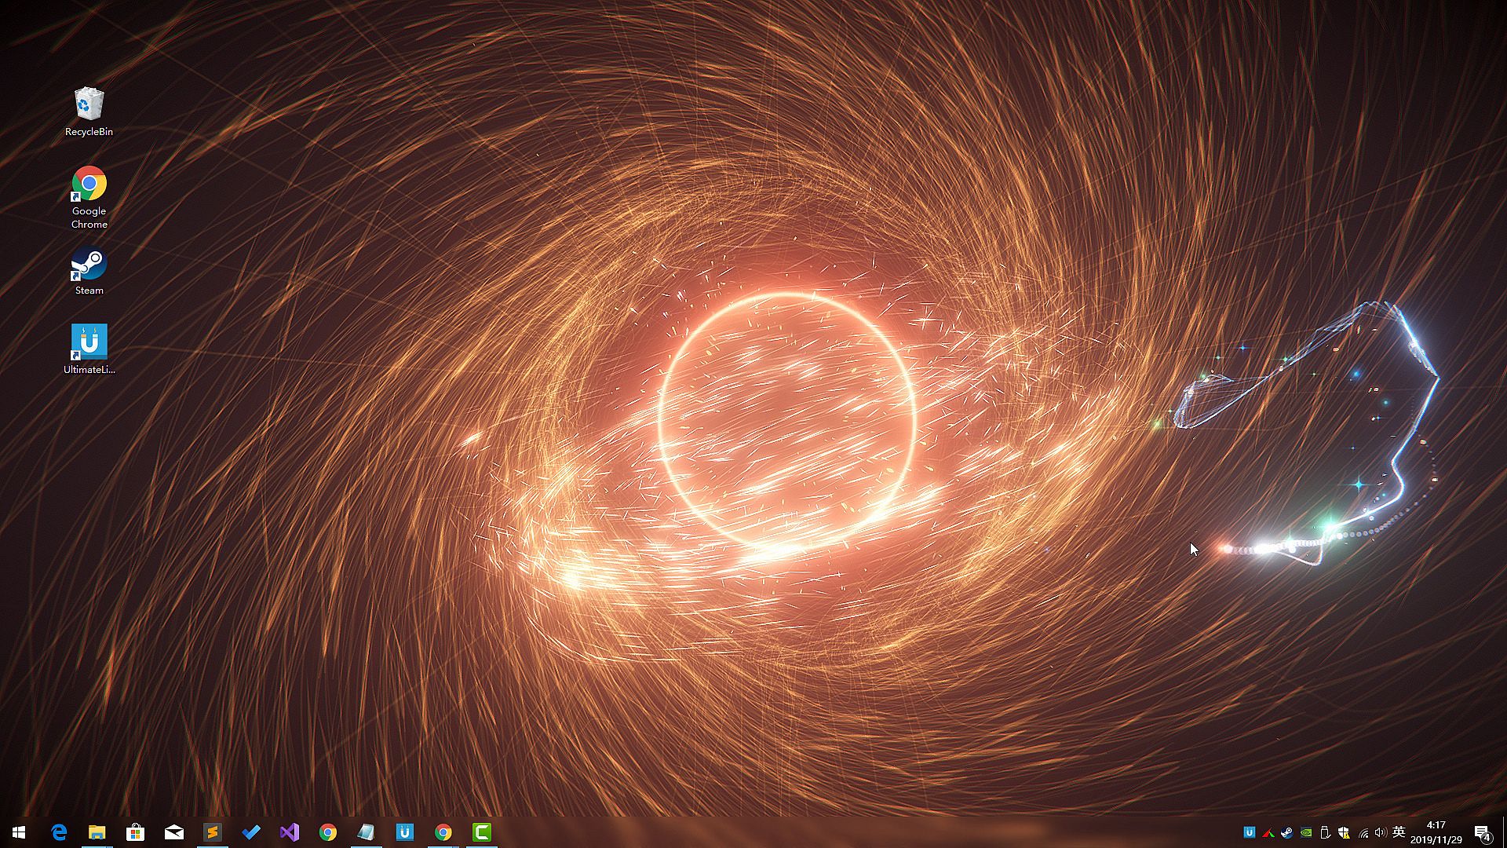Select the UltimateLi... desktop shortcut
Screen dimensions: 1507x848
click(89, 349)
